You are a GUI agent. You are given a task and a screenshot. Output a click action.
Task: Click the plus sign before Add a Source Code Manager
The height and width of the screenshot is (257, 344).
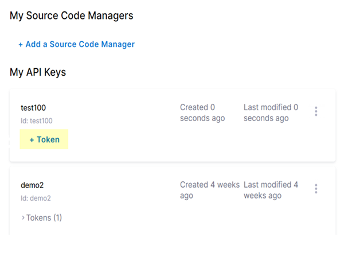(x=21, y=44)
